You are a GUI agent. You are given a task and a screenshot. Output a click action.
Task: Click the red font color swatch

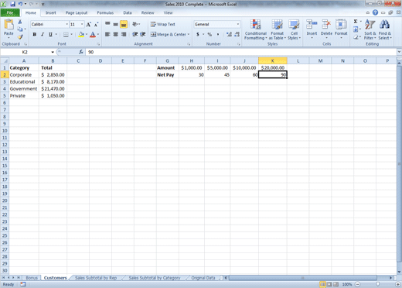[93, 34]
